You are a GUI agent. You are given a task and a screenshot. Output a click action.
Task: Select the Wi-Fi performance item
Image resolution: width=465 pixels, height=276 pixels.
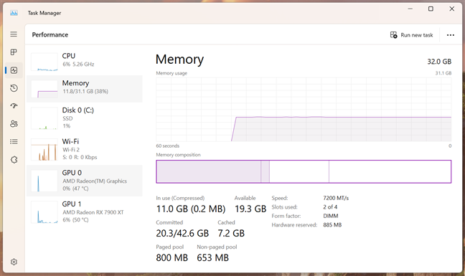[x=85, y=149]
